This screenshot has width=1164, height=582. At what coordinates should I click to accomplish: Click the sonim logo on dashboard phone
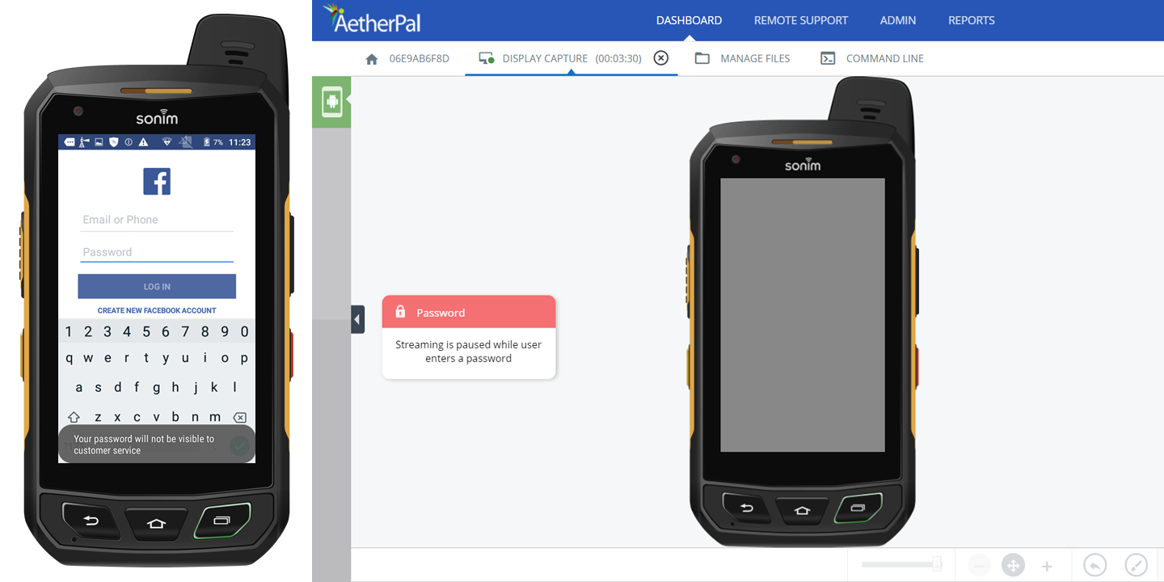(x=802, y=164)
